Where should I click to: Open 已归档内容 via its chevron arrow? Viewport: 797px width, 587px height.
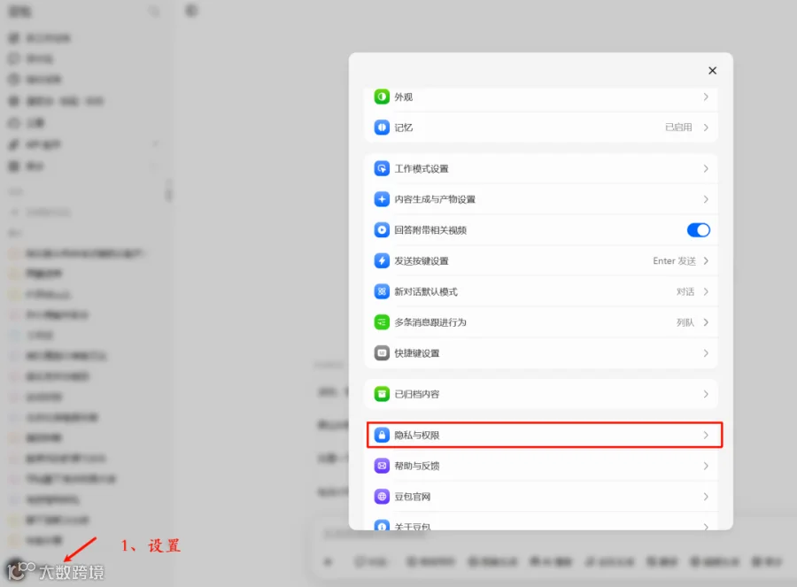point(706,394)
